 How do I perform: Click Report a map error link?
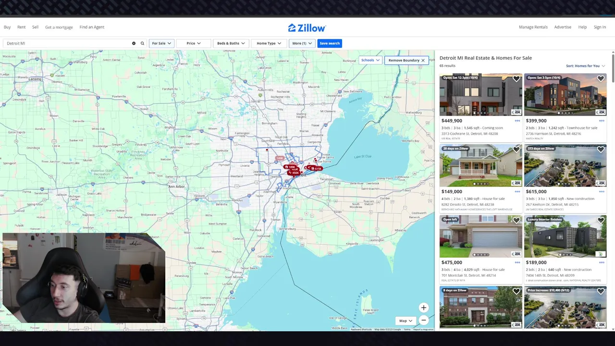click(x=423, y=329)
